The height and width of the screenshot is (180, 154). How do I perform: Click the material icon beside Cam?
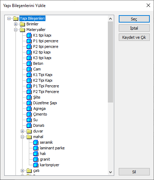tap(29, 69)
